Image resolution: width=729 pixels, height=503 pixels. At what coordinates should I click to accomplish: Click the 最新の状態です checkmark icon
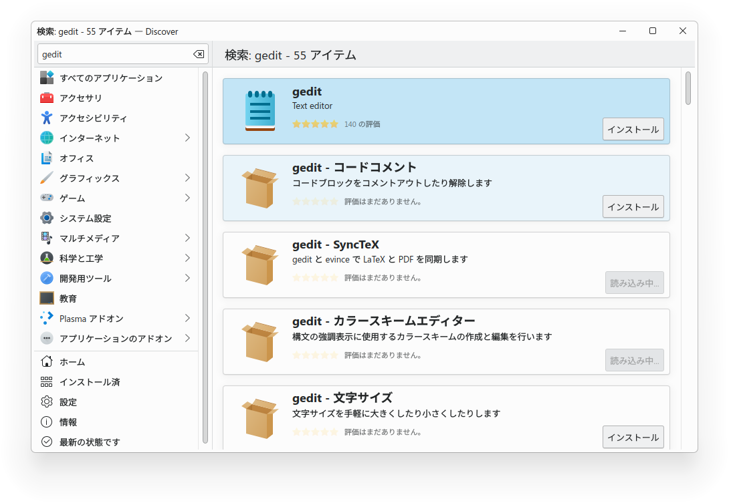pyautogui.click(x=47, y=442)
